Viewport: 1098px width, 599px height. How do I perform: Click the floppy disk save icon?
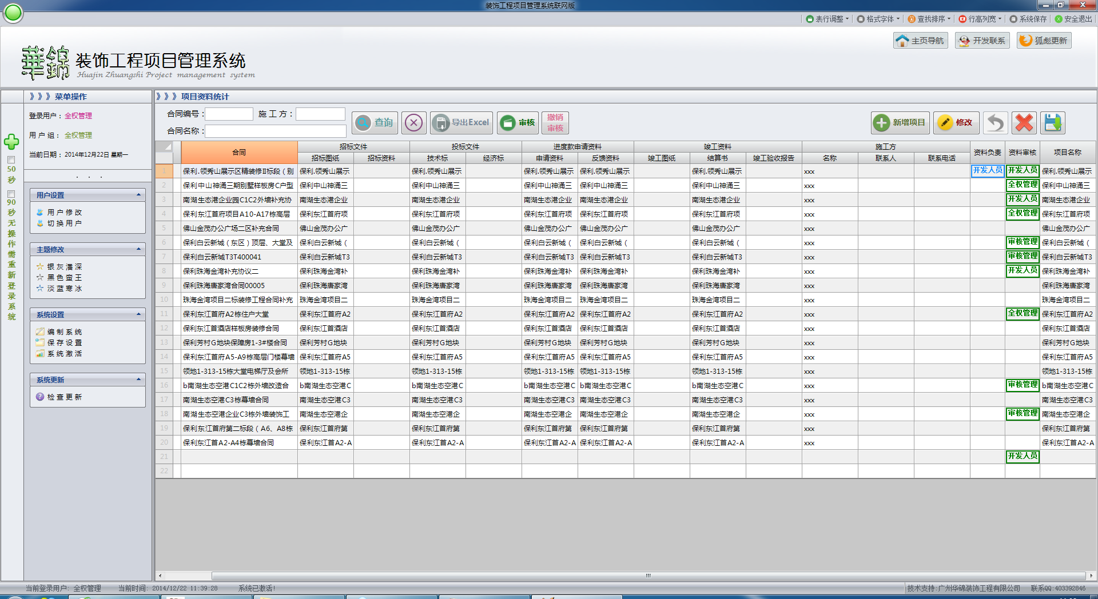click(x=1052, y=123)
